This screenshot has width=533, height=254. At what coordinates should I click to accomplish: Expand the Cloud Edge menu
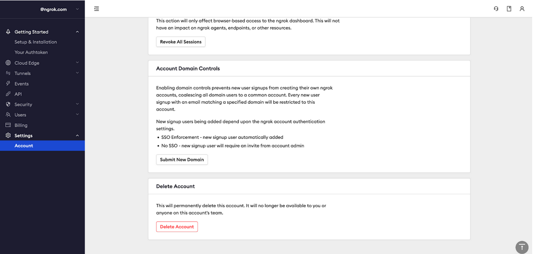pyautogui.click(x=77, y=63)
